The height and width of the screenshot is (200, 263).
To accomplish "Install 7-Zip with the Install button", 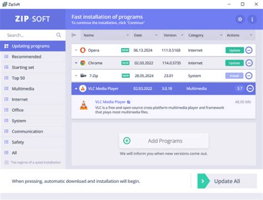I will point(234,76).
